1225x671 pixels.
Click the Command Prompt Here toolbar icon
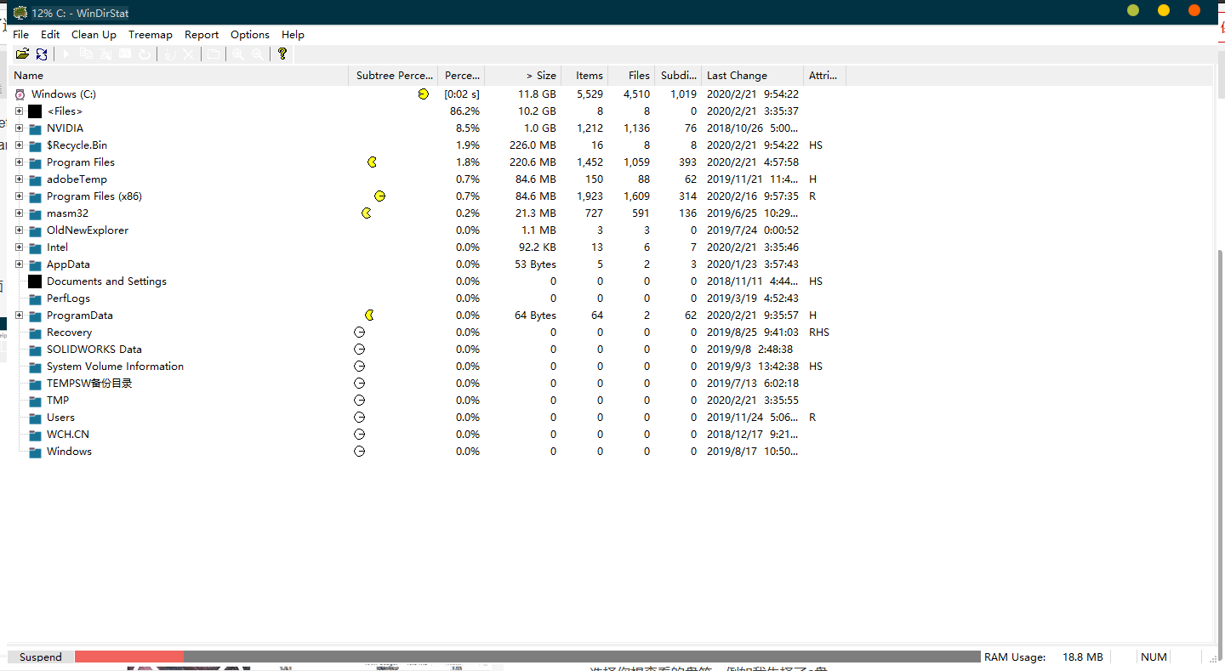(125, 54)
